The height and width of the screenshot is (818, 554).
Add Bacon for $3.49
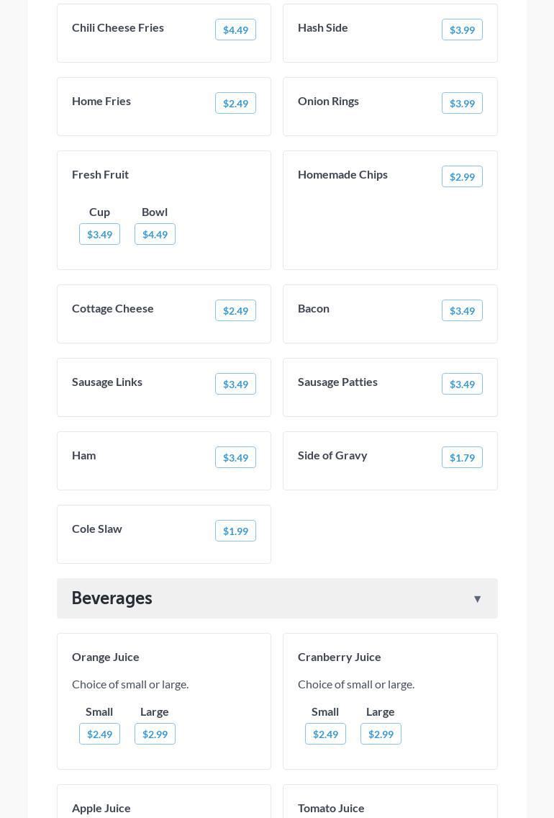[x=462, y=310]
